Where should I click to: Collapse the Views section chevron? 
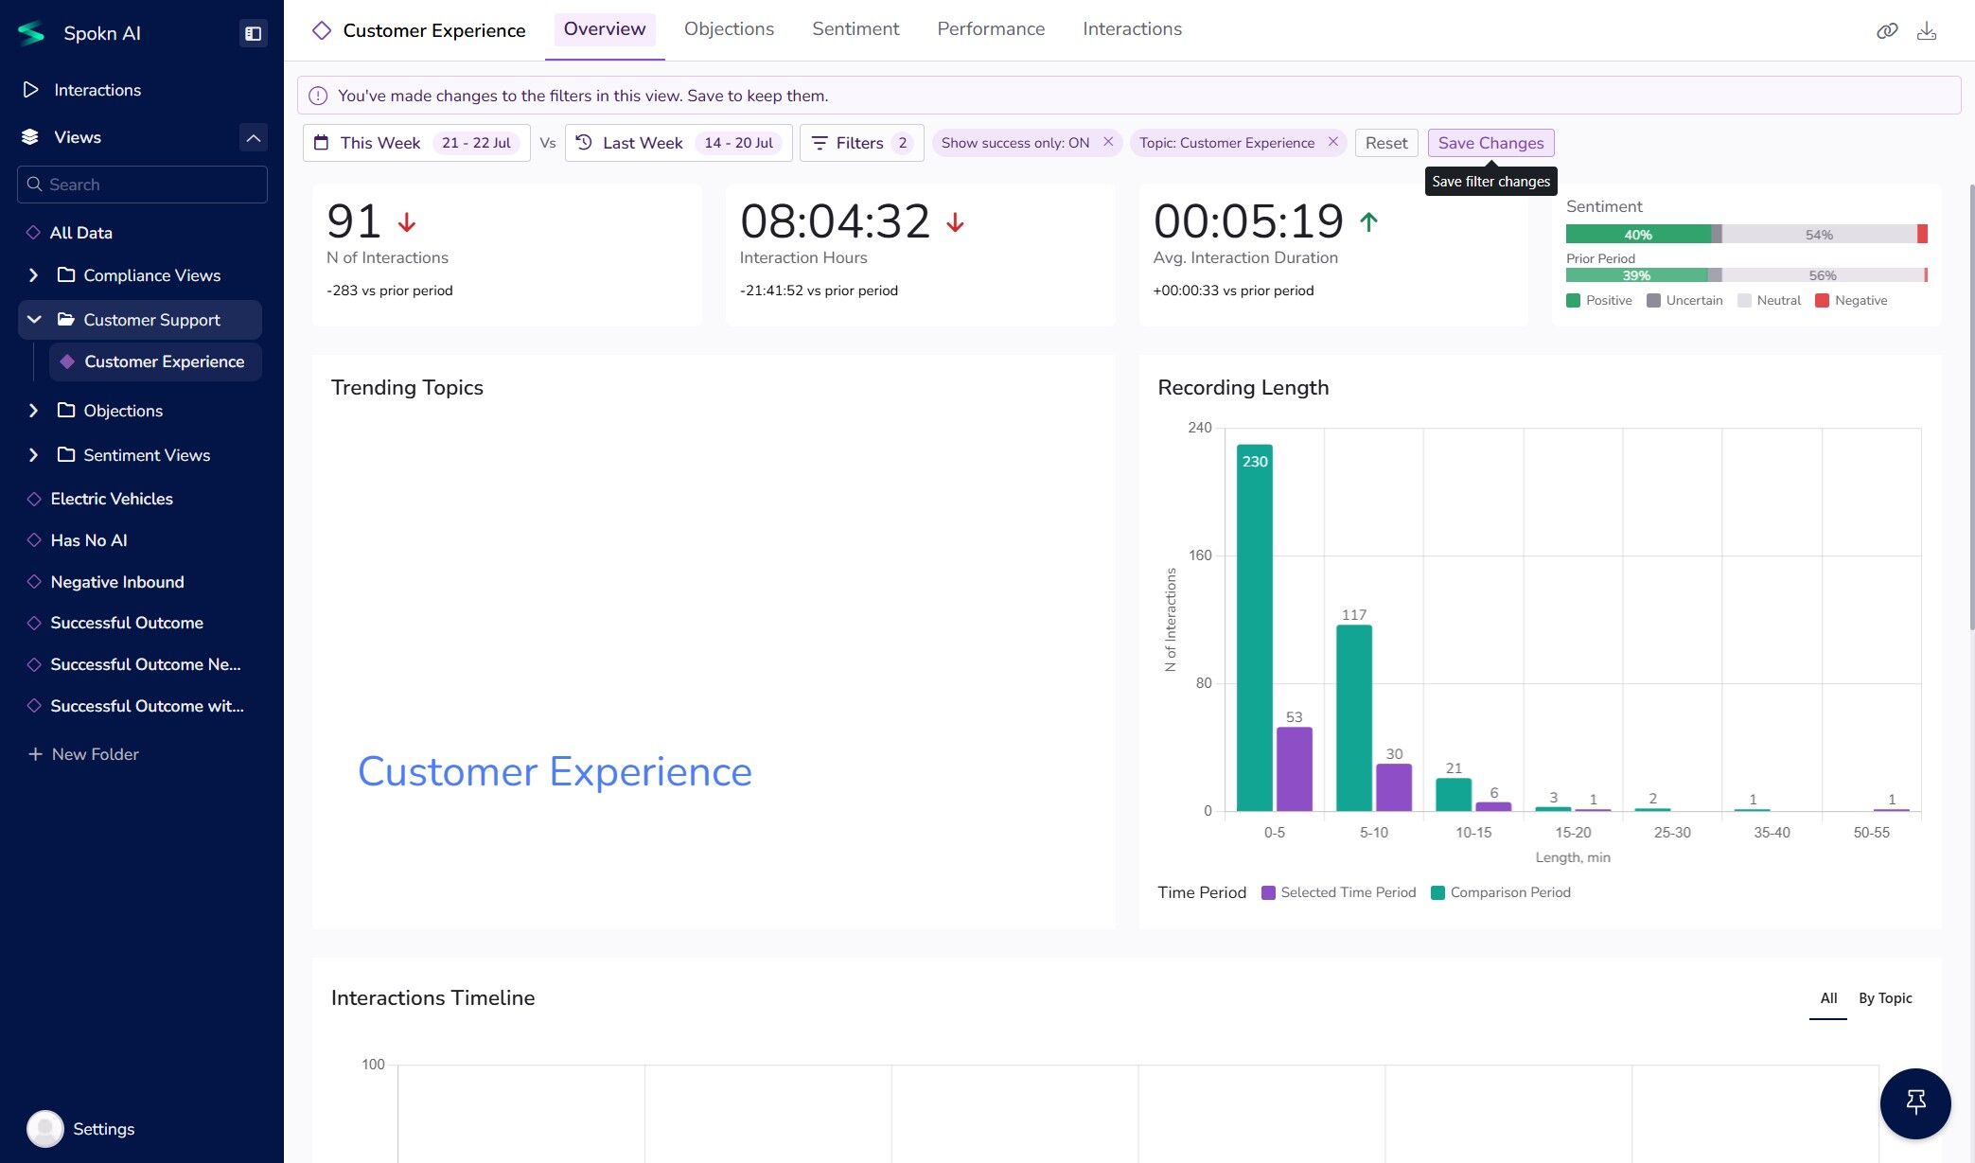tap(253, 137)
